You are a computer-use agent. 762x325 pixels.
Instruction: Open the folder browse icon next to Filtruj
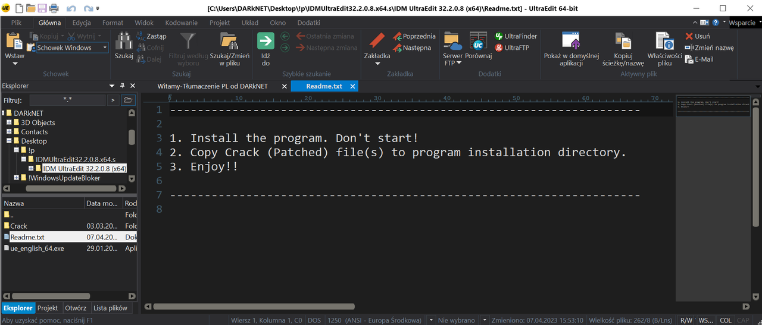pos(128,100)
